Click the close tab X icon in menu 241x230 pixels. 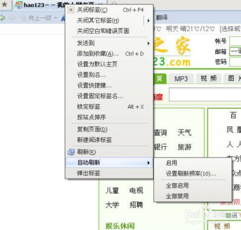tap(71, 10)
